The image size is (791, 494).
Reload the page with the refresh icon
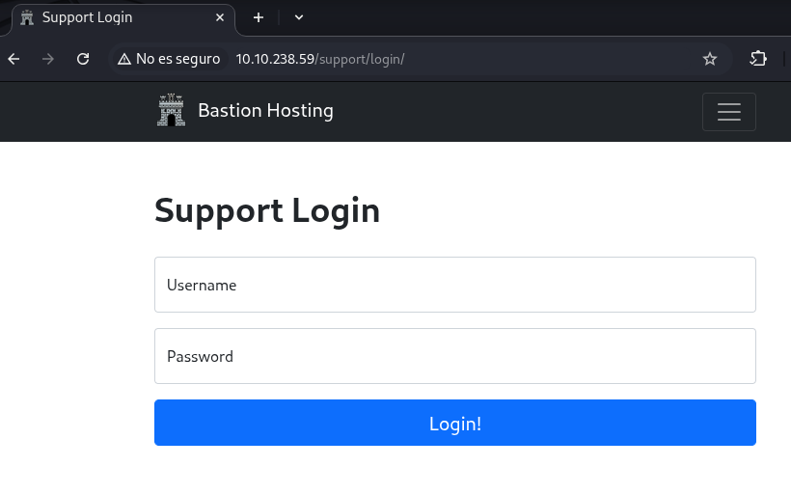[x=83, y=59]
